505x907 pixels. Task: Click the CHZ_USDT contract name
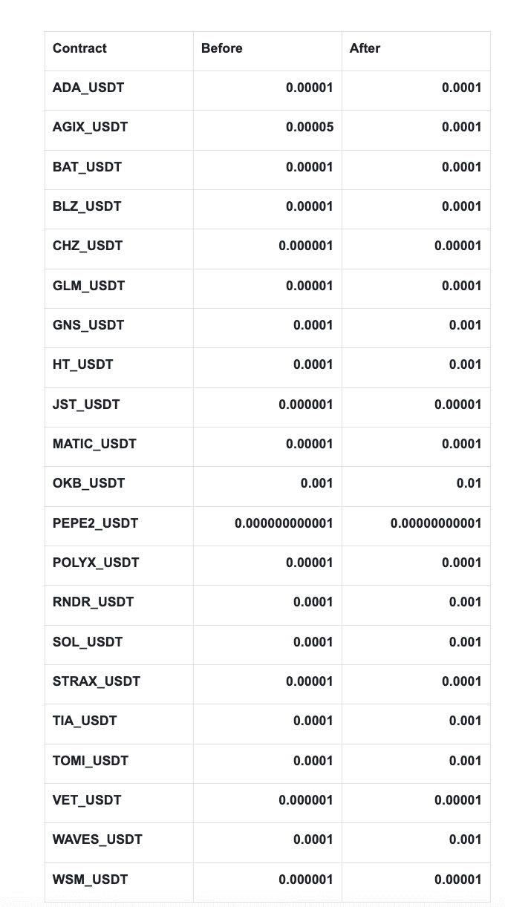88,246
